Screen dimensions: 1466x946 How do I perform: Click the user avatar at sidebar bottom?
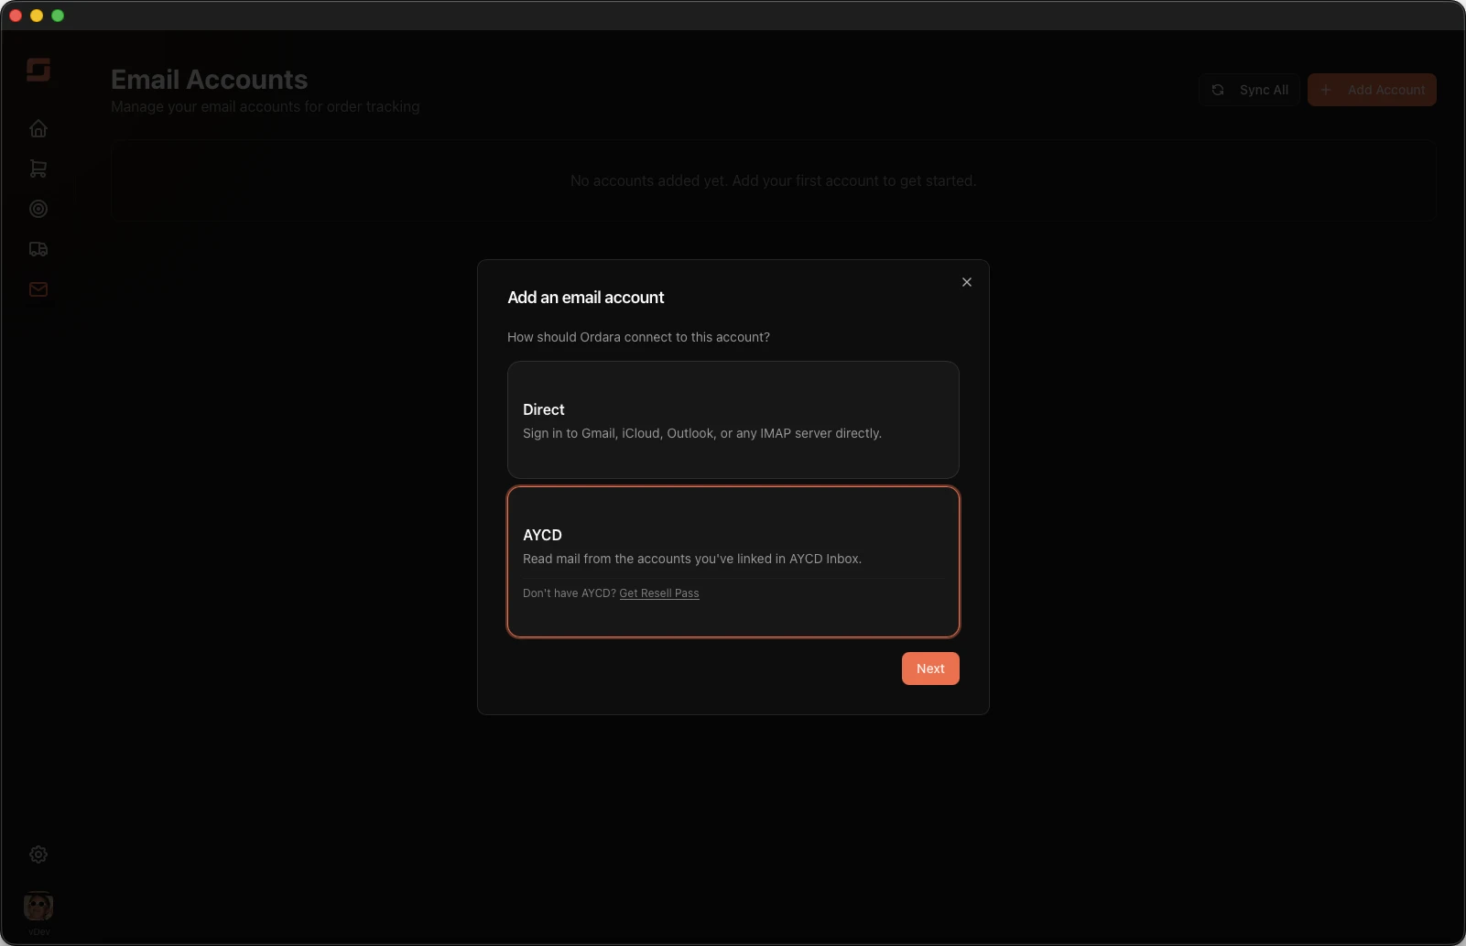pyautogui.click(x=38, y=907)
